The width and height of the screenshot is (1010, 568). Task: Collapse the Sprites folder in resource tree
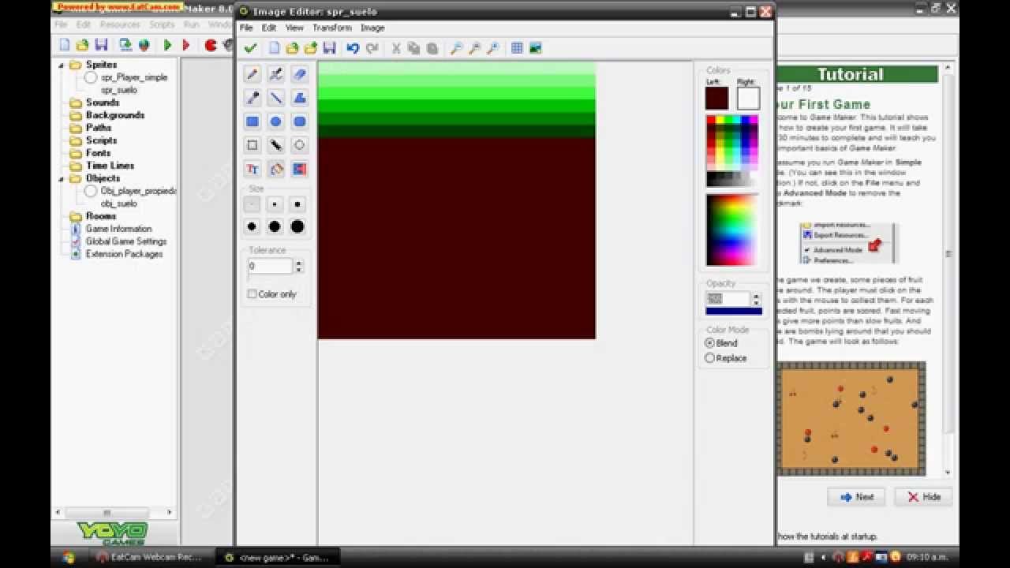click(x=62, y=65)
